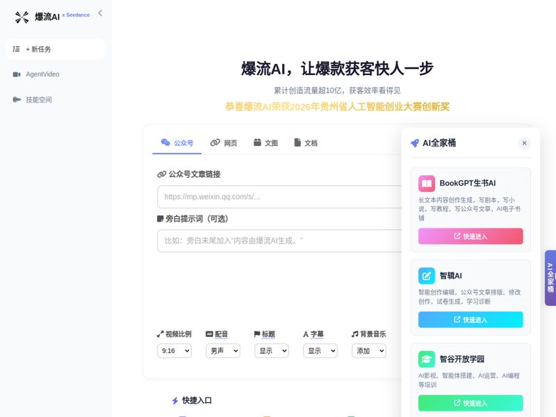Click the 智辑AI card title
The width and height of the screenshot is (556, 417).
(x=450, y=275)
